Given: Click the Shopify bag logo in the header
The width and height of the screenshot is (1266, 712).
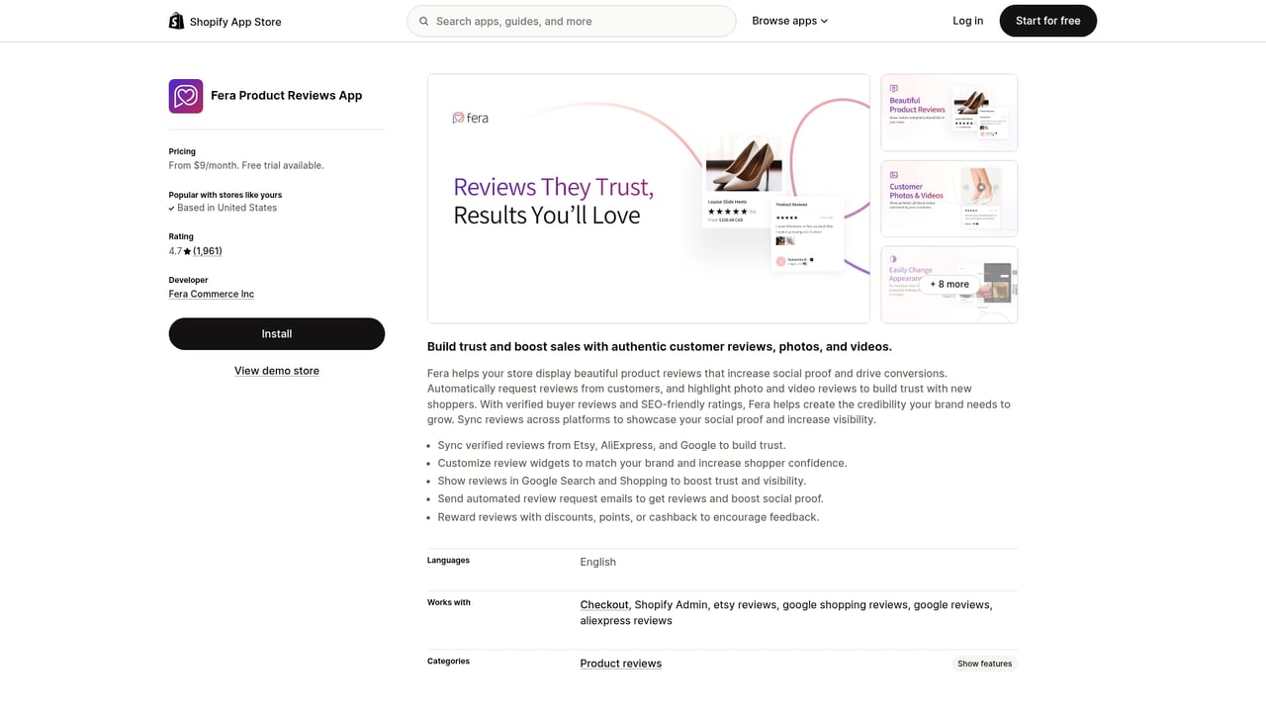Looking at the screenshot, I should 176,20.
